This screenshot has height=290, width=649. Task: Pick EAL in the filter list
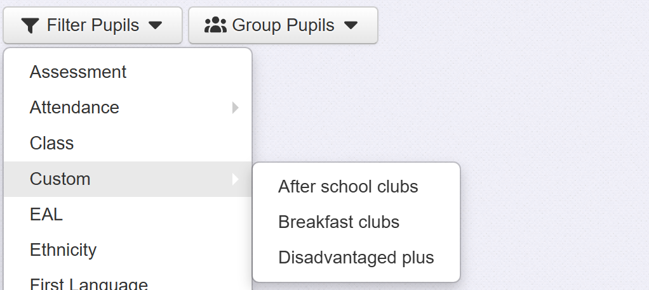pyautogui.click(x=46, y=215)
